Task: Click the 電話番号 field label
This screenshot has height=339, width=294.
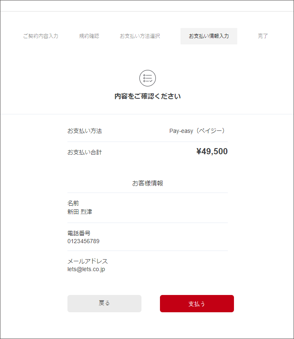Action: (x=79, y=233)
